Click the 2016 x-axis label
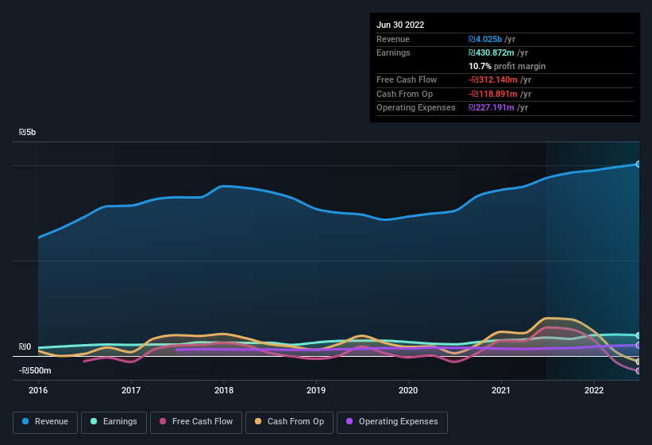Screen dimensions: 652x445 point(38,390)
